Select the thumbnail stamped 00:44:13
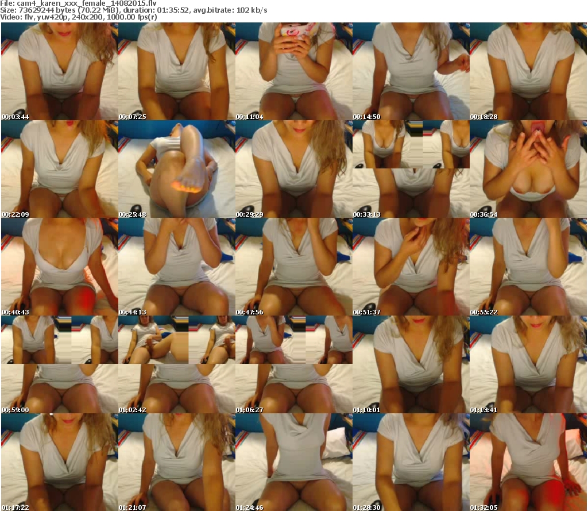 (177, 267)
